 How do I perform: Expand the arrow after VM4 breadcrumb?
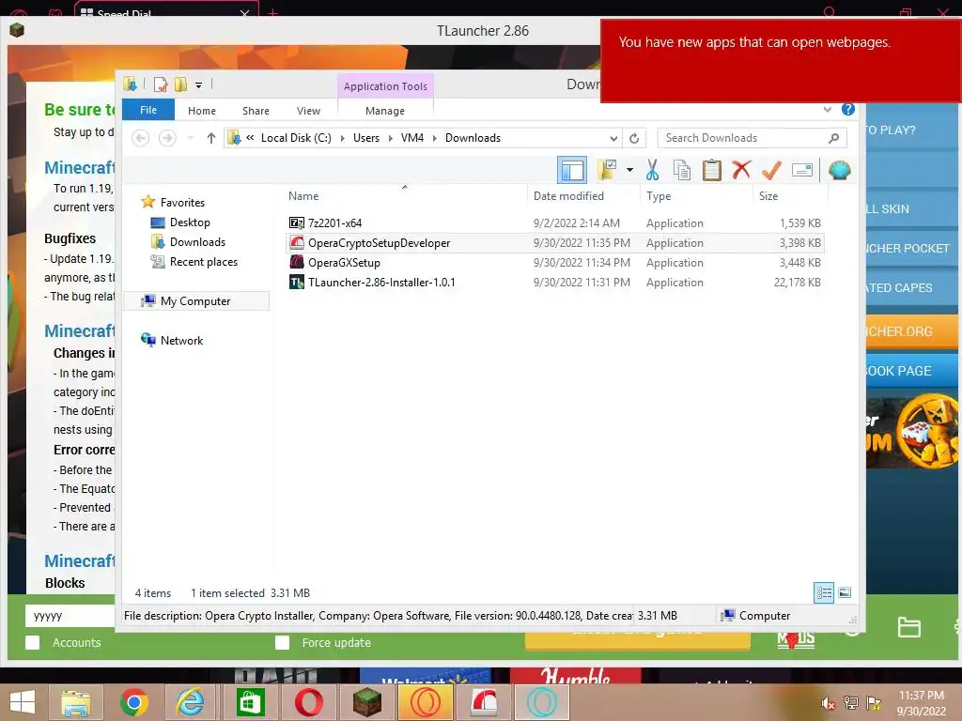pyautogui.click(x=434, y=138)
